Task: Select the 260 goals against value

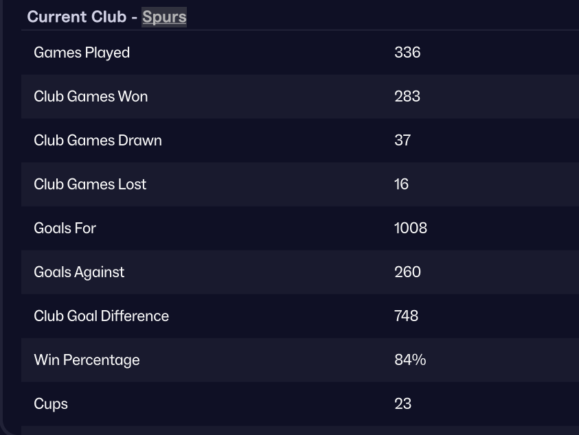Action: coord(407,272)
